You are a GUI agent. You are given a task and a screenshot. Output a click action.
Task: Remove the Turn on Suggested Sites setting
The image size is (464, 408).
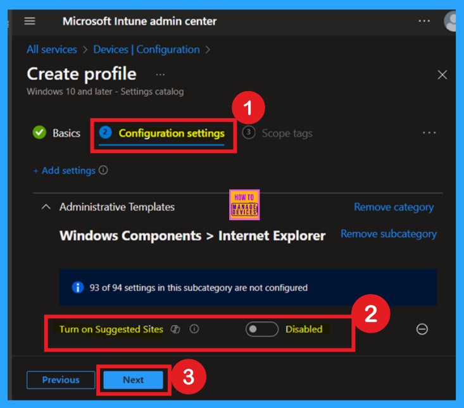pyautogui.click(x=422, y=329)
